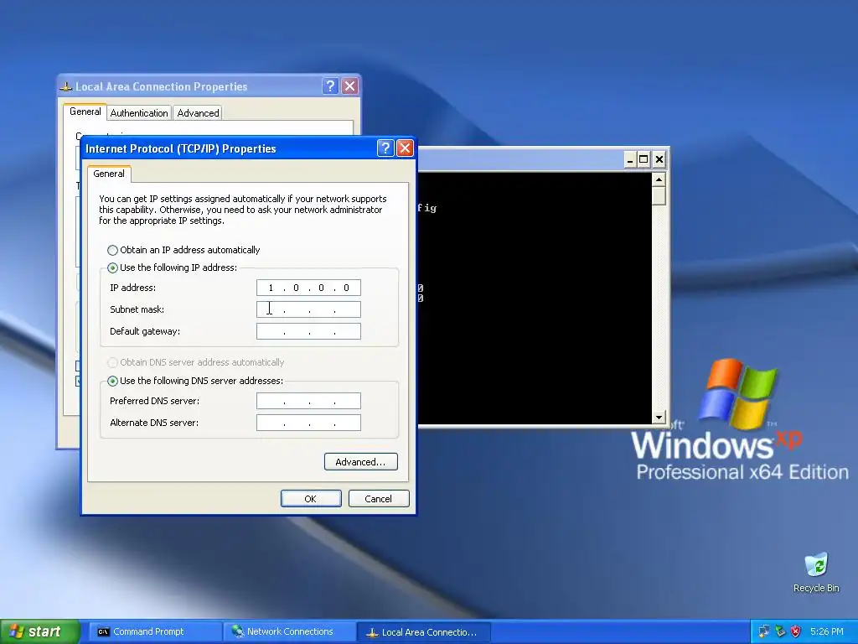Screen dimensions: 858x644
Task: Minimize the Command Prompt window
Action: click(630, 159)
